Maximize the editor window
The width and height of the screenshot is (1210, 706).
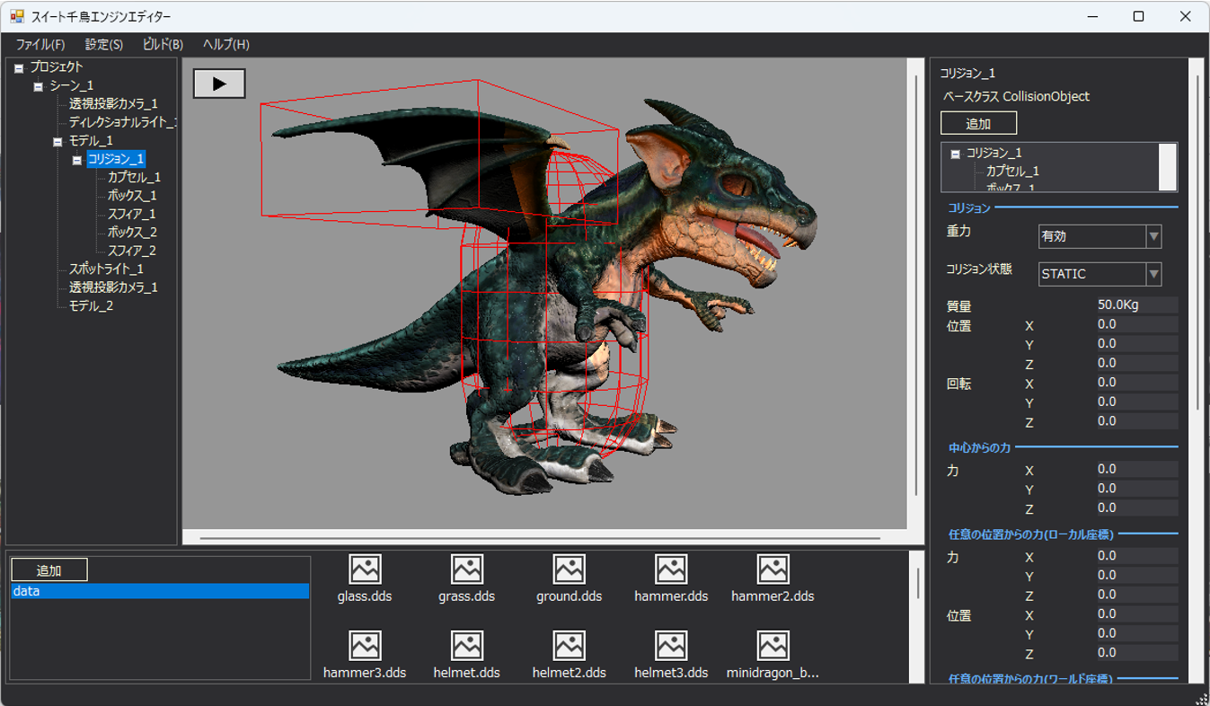click(1138, 16)
